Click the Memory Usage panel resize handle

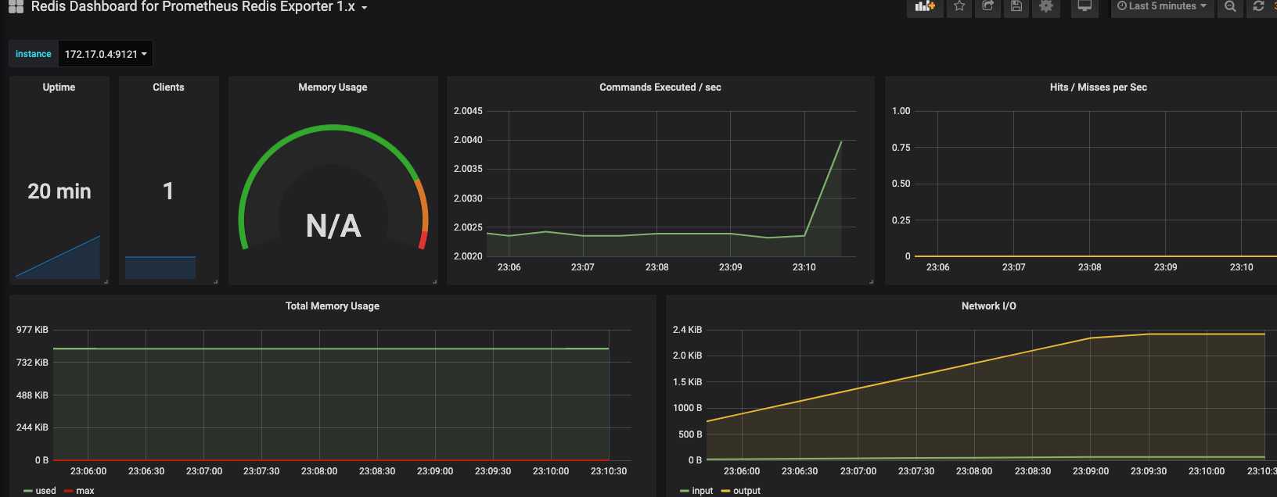[x=434, y=281]
